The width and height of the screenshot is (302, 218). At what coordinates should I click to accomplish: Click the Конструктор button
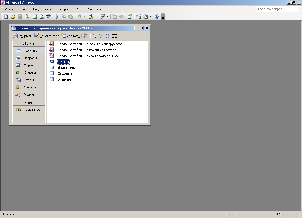pyautogui.click(x=47, y=36)
